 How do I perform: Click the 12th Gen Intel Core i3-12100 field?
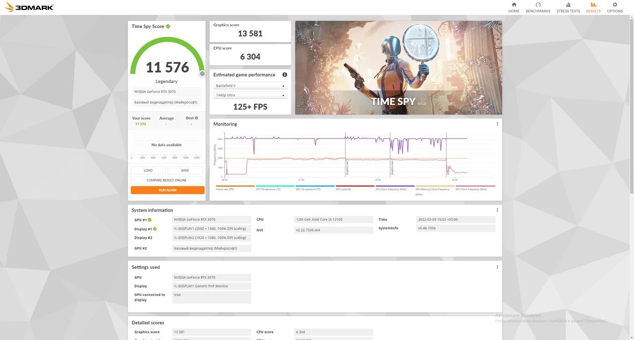pos(333,219)
